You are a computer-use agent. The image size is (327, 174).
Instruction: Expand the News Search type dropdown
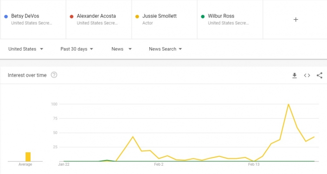click(x=166, y=49)
